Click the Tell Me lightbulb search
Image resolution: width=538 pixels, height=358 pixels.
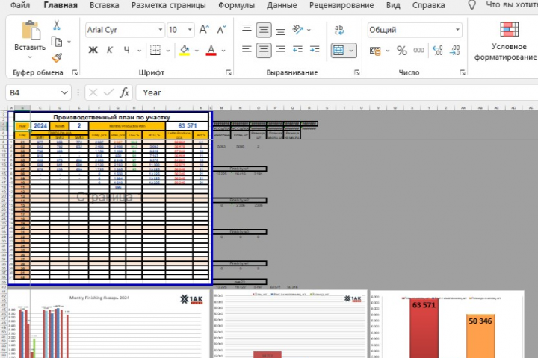pyautogui.click(x=472, y=5)
